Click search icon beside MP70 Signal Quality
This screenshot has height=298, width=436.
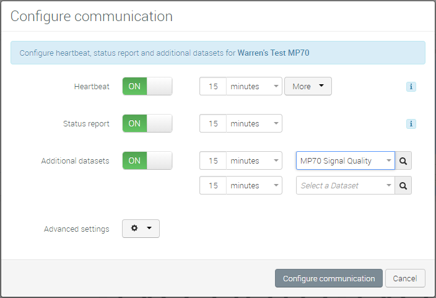click(x=403, y=160)
